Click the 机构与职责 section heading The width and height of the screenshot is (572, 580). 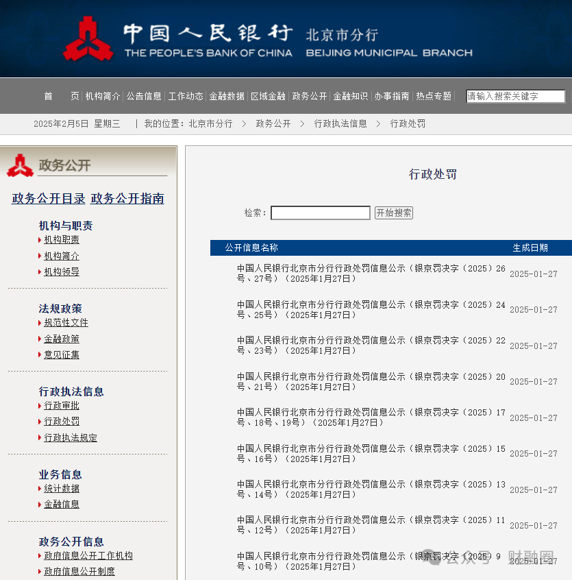pyautogui.click(x=66, y=226)
